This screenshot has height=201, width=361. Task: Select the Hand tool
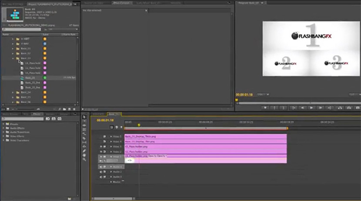point(84,155)
